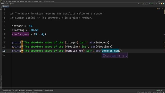Image resolution: width=165 pixels, height=93 pixels.
Task: Click the teal JetBrains Toolbox icon at top right
Action: [164, 4]
